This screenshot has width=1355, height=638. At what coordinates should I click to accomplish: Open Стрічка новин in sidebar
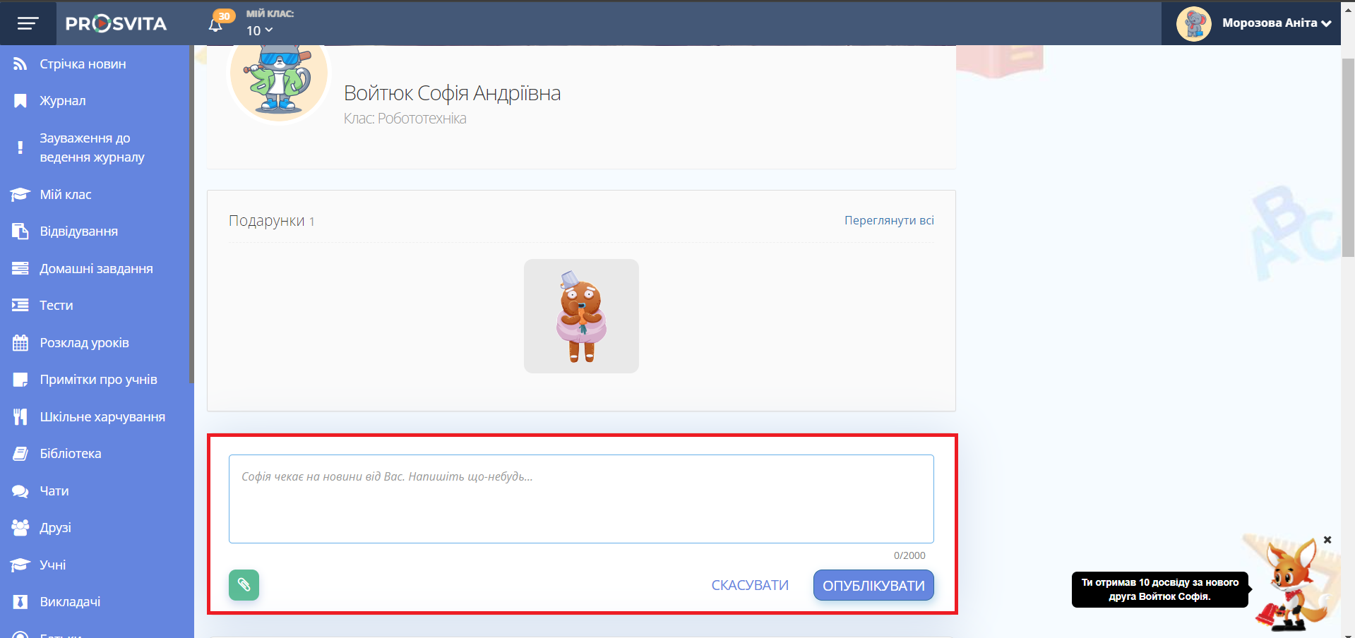coord(83,64)
